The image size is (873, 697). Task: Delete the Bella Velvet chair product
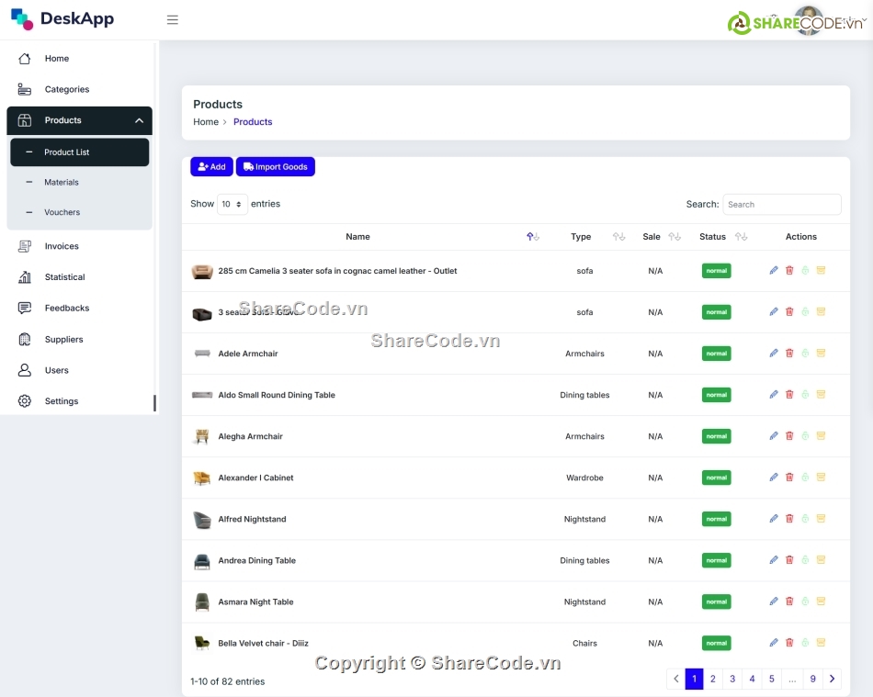click(789, 643)
